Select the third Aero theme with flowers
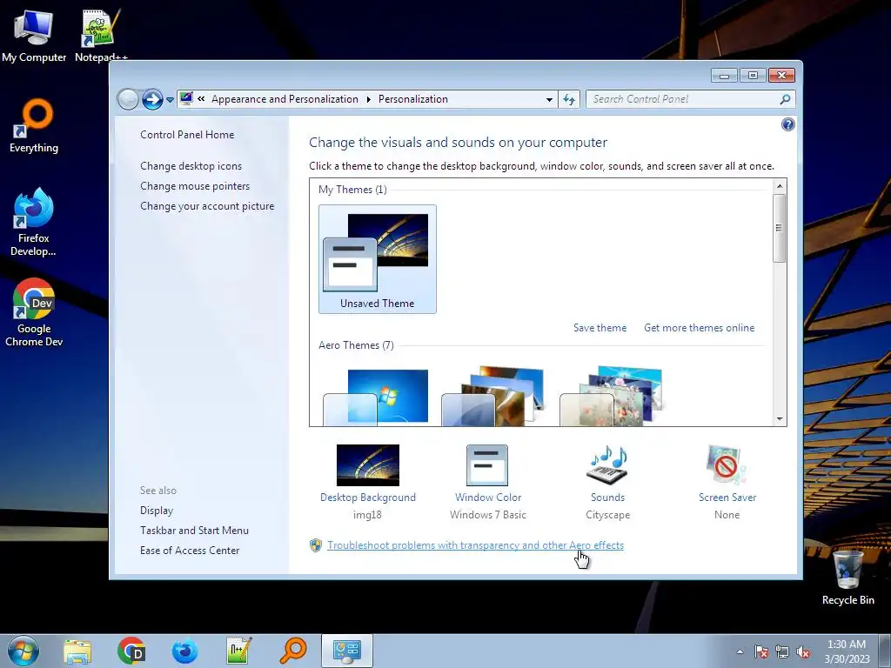Image resolution: width=891 pixels, height=668 pixels. 612,397
